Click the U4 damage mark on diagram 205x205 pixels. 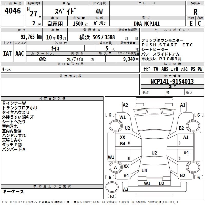(x=144, y=170)
